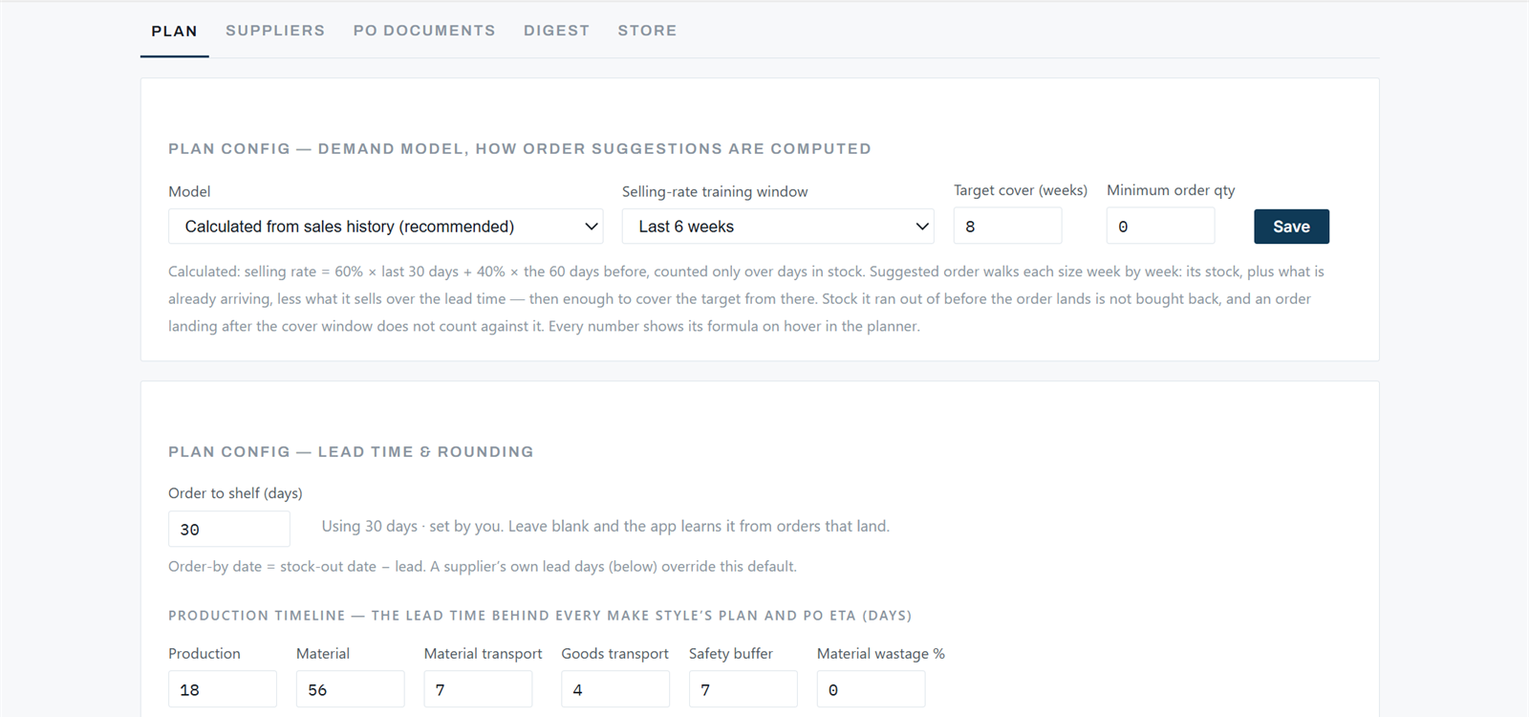Switch to the Plan tab
1529x717 pixels.
coord(174,31)
